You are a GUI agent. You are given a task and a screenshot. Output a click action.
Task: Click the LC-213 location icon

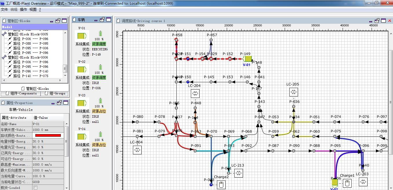(x=238, y=173)
